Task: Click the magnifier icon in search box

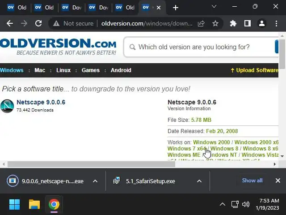Action: coord(132,47)
